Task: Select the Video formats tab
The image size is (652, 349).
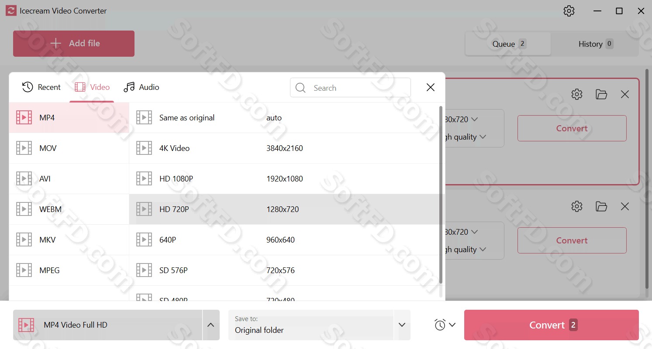Action: pos(92,87)
